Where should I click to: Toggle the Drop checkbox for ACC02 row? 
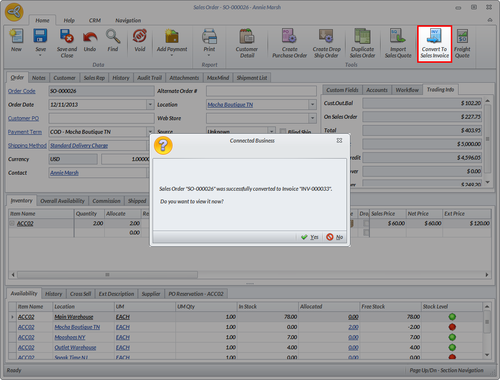click(366, 223)
